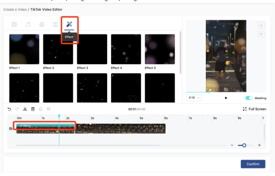This screenshot has height=176, width=275.
Task: Open the 9:16 aspect ratio dropdown
Action: (x=194, y=98)
